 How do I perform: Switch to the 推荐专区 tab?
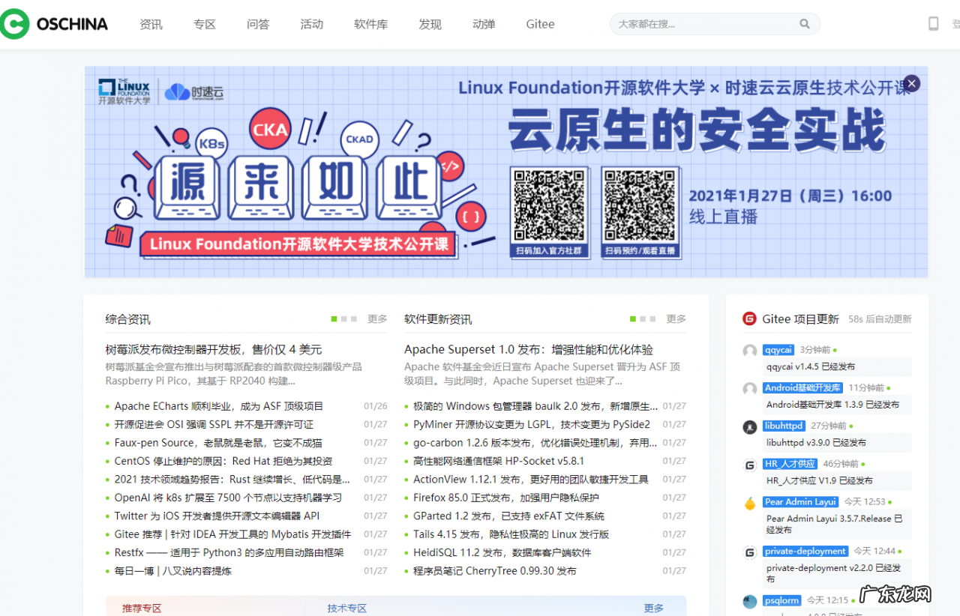click(x=142, y=608)
